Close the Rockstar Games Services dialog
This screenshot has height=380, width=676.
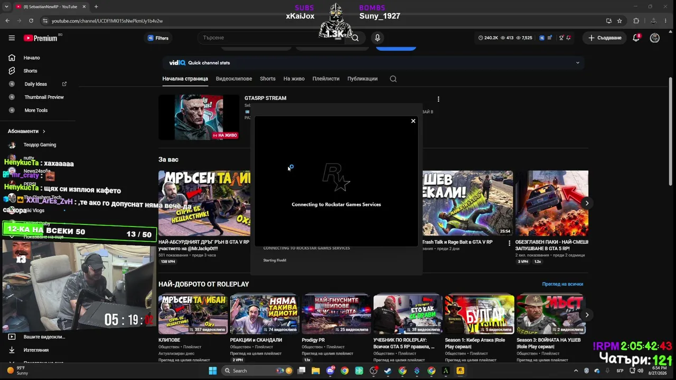coord(413,121)
